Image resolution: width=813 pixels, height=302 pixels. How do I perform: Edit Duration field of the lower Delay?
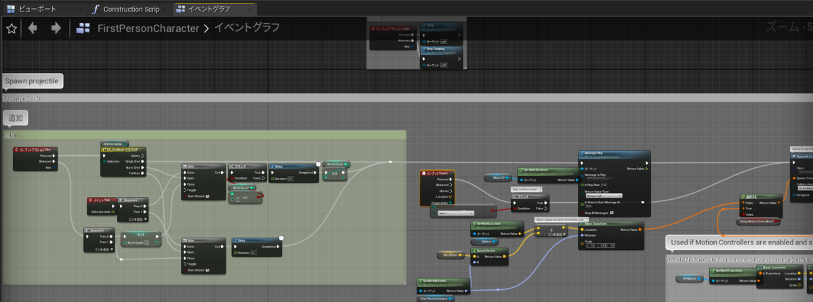(x=253, y=253)
